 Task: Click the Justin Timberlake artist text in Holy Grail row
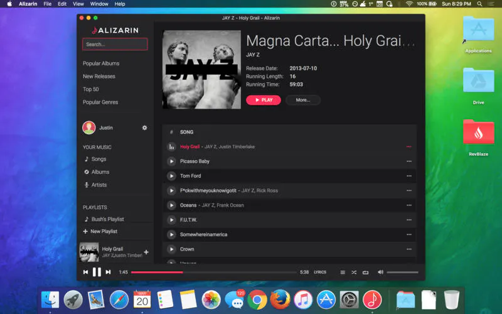[x=237, y=147]
